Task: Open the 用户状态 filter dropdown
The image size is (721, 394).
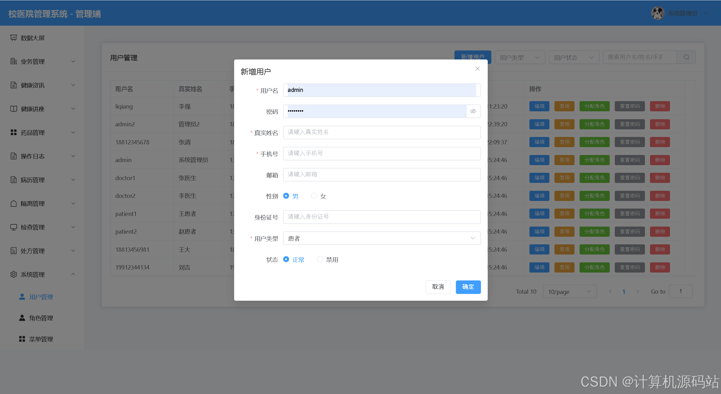Action: click(x=574, y=57)
